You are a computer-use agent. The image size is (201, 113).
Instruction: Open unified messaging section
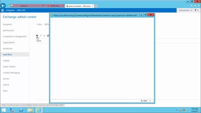[x=11, y=73]
